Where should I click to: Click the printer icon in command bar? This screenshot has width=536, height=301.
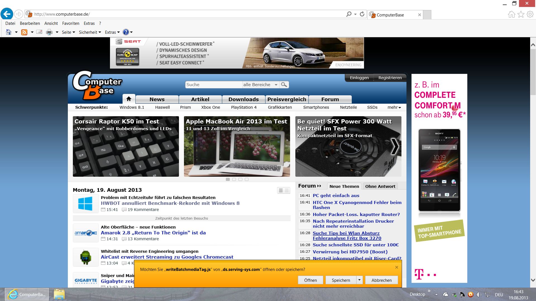[49, 32]
